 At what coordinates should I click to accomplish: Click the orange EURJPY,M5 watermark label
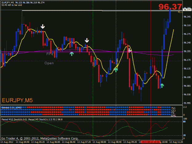pos(18,100)
